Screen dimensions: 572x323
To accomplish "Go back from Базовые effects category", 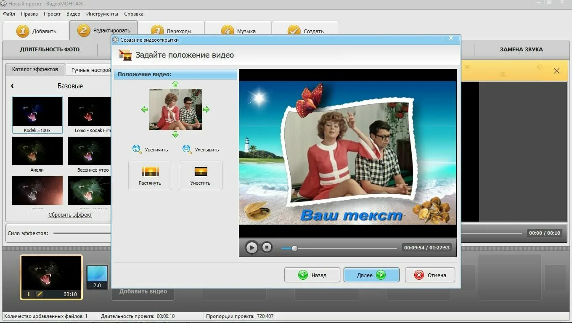I will [x=12, y=86].
